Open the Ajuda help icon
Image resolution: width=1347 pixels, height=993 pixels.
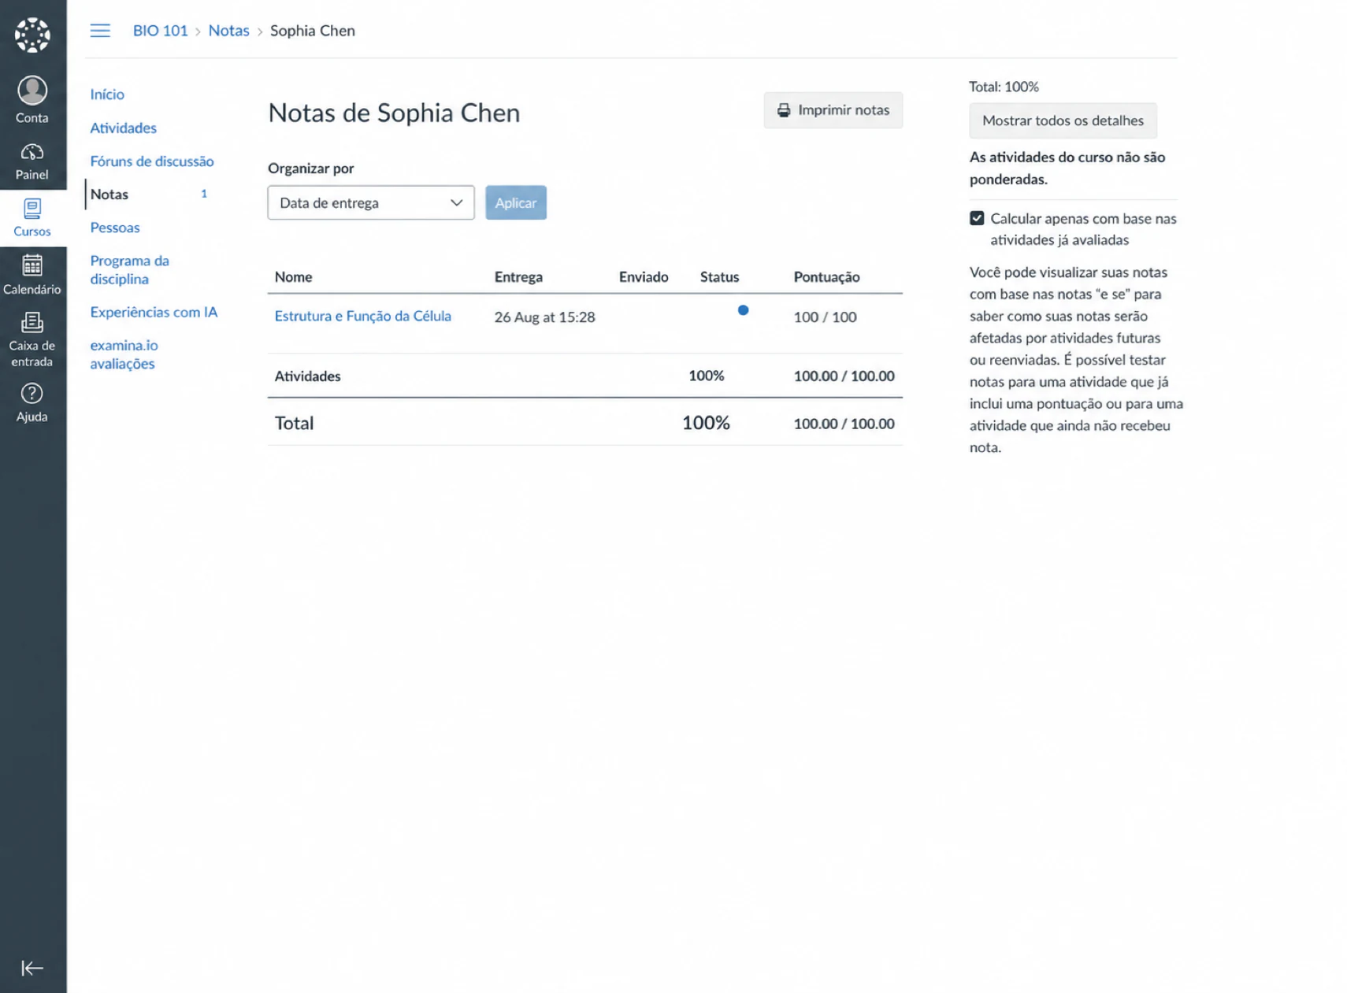(32, 393)
